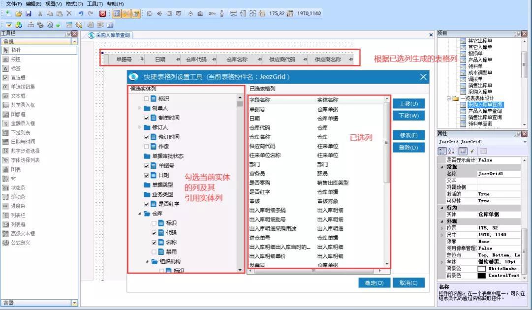Click the 背景色 WhiteSmoke color swatch

[x=481, y=269]
